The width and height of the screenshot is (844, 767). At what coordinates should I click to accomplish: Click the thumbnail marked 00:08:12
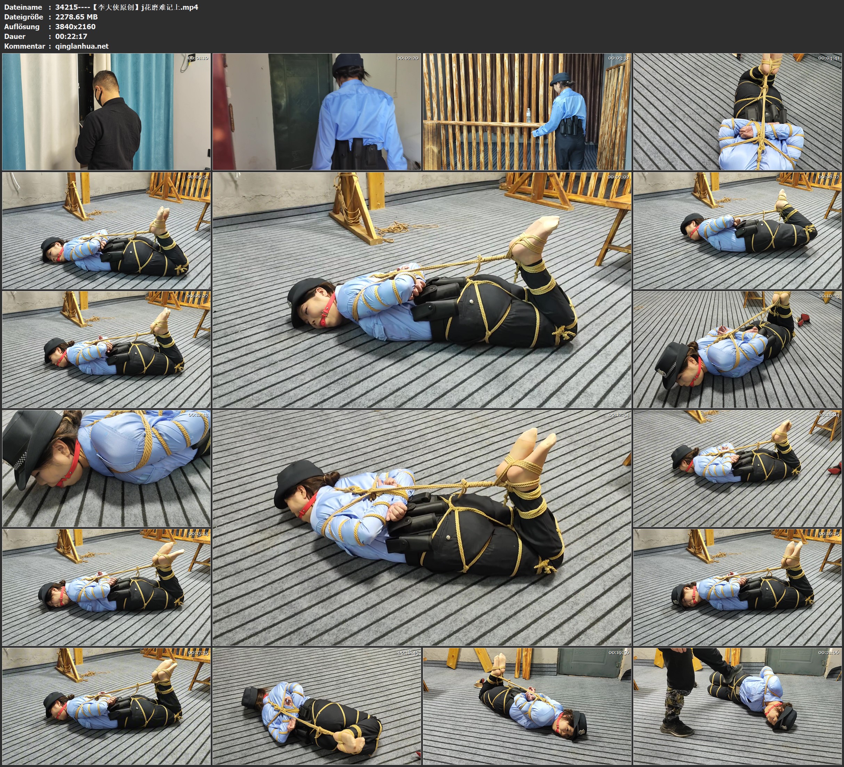coord(737,231)
